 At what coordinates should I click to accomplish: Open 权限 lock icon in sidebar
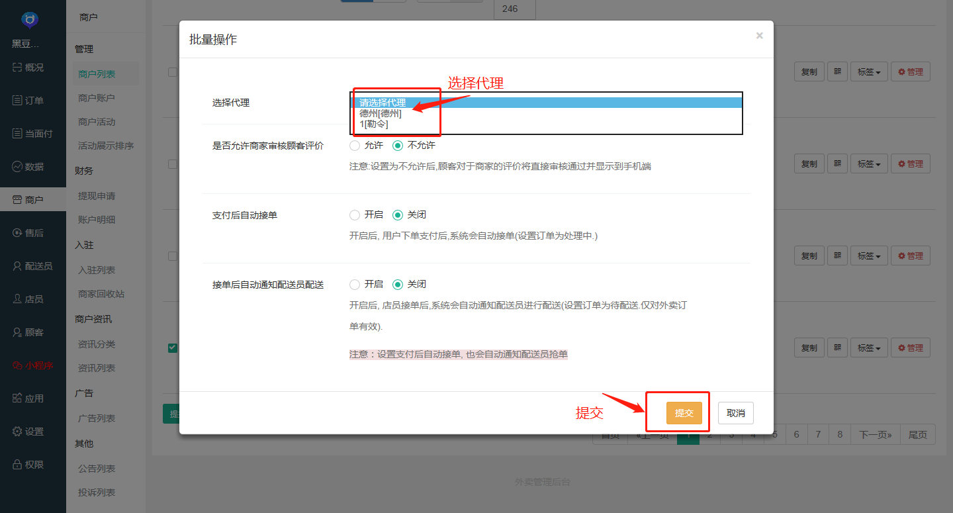(x=18, y=464)
